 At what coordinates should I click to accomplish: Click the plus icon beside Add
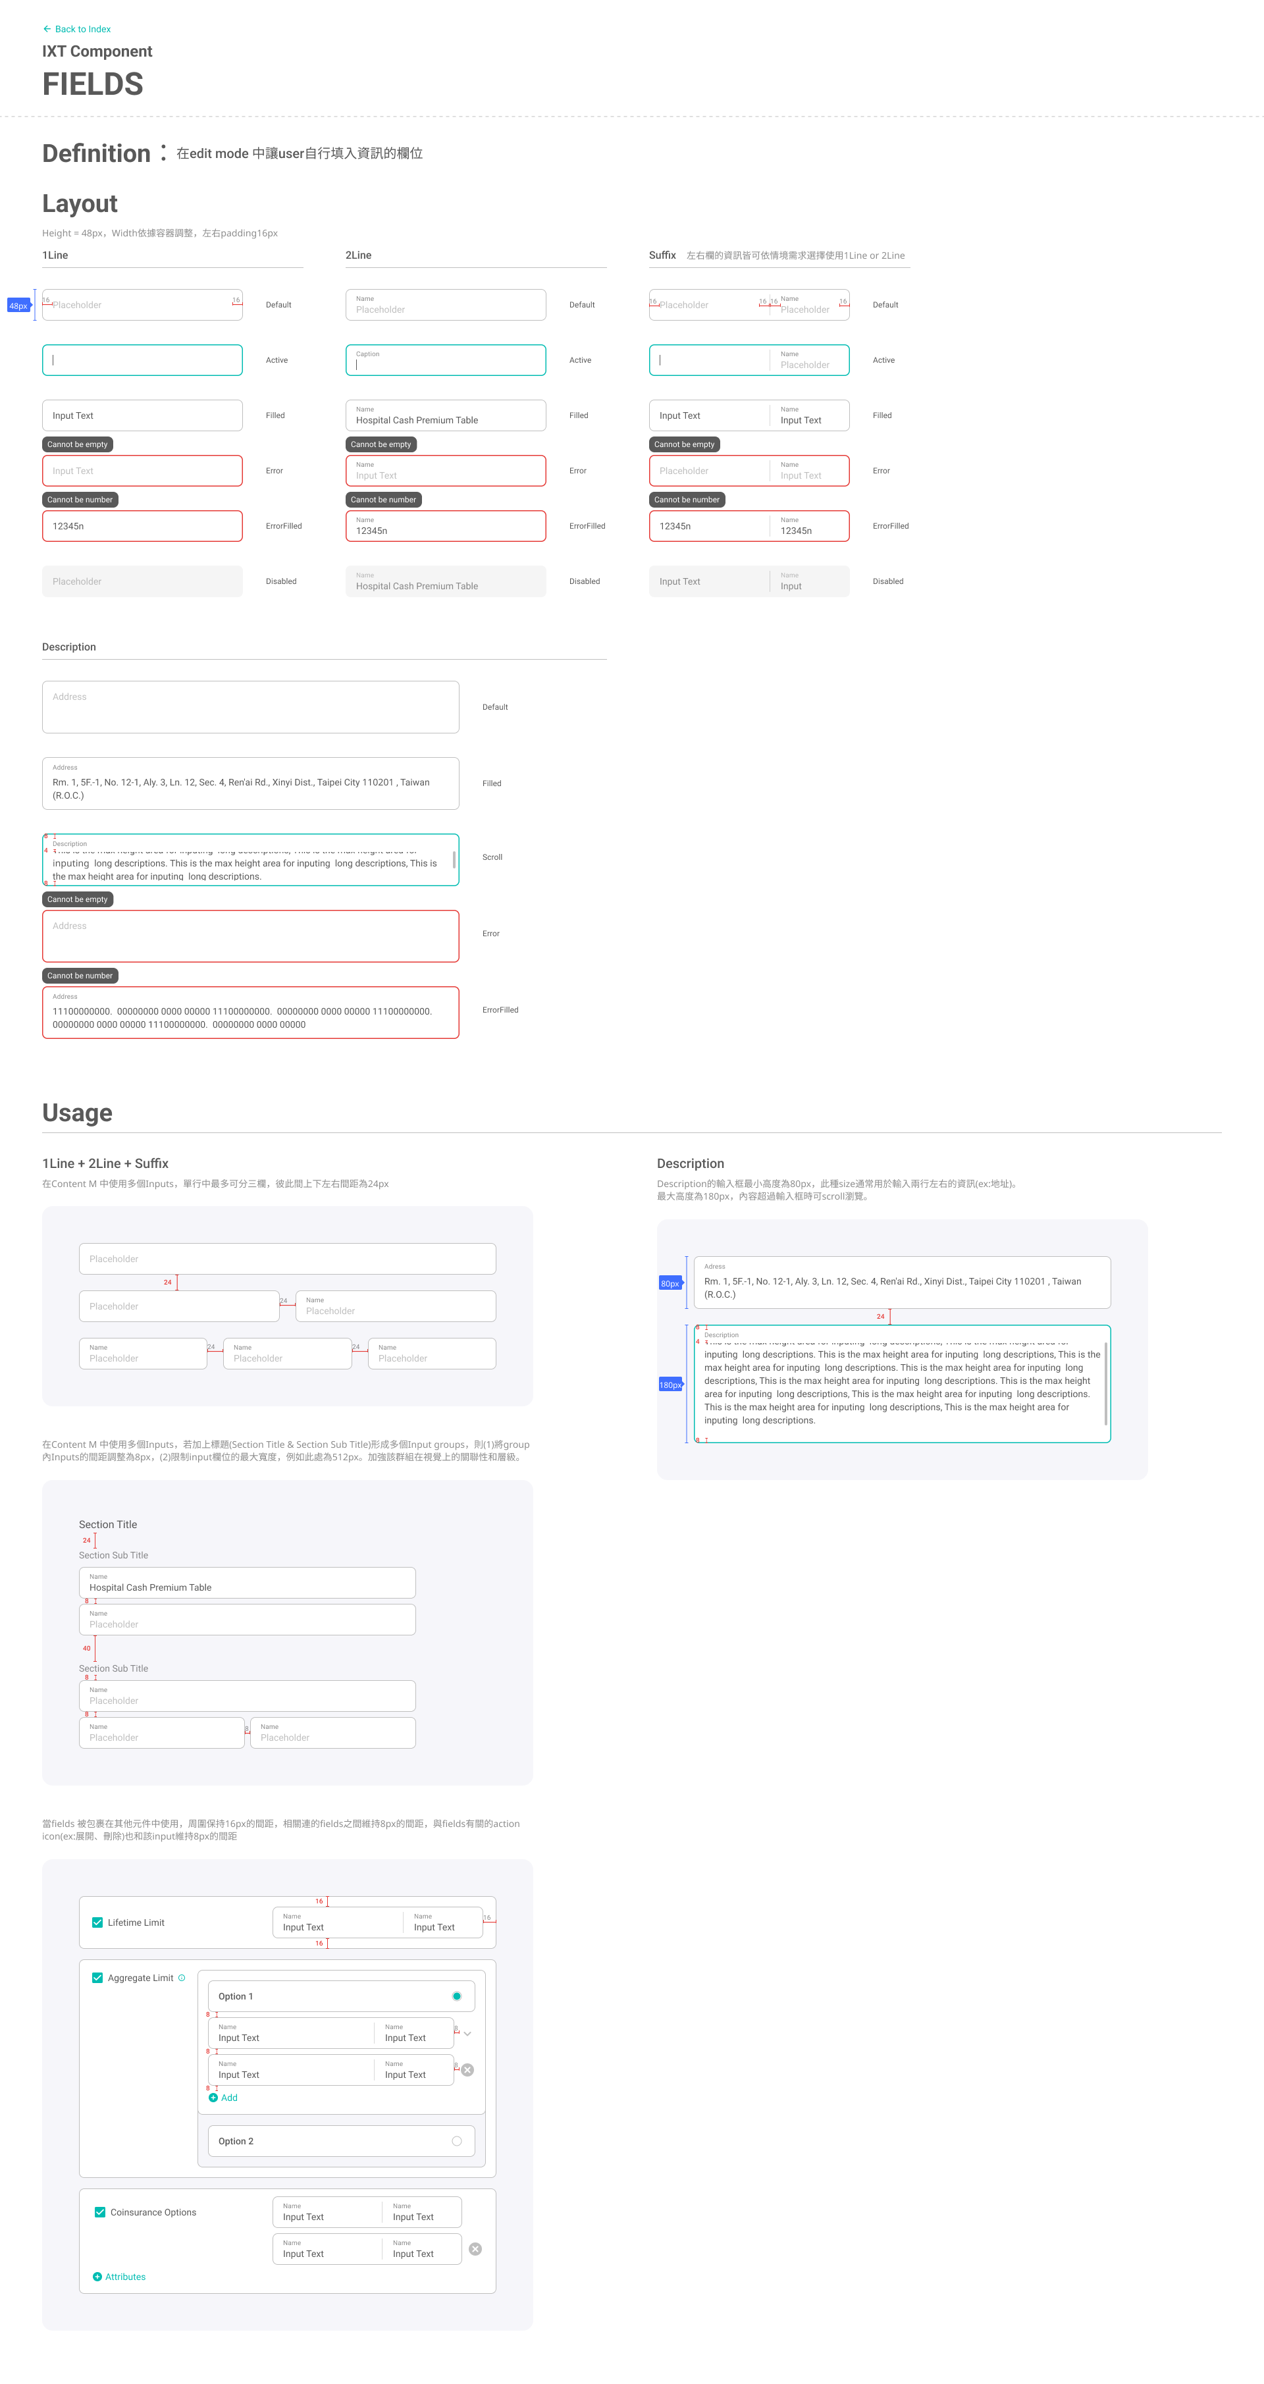pyautogui.click(x=214, y=2097)
